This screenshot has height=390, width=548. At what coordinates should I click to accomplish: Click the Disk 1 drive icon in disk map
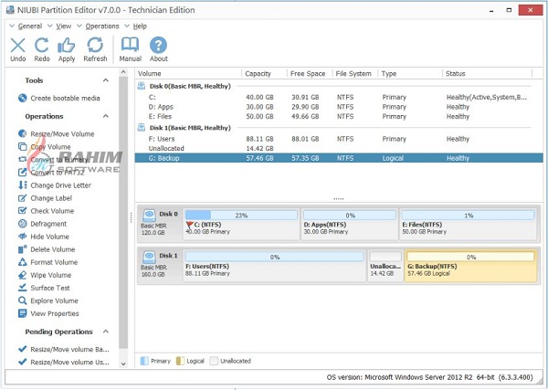point(149,257)
